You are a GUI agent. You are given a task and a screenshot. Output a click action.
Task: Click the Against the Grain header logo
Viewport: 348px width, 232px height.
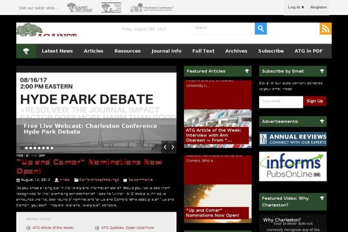point(46,30)
